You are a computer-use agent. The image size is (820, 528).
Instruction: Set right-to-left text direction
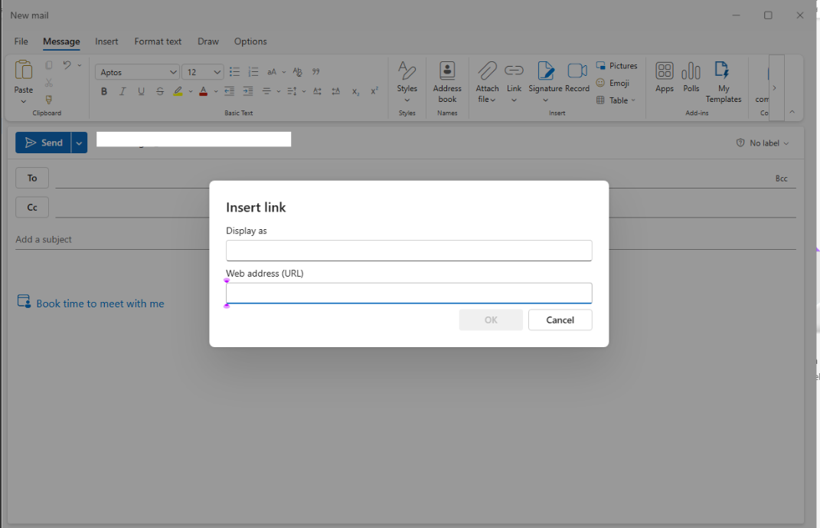(x=336, y=91)
